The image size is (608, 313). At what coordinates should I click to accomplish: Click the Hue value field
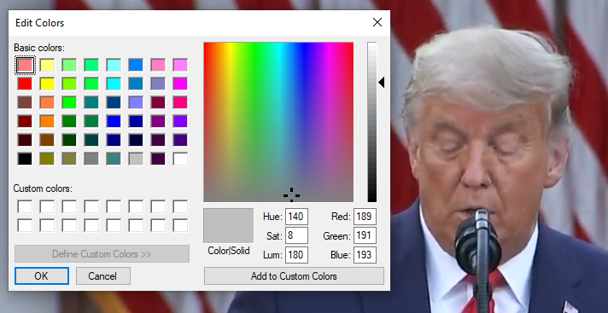pyautogui.click(x=296, y=216)
